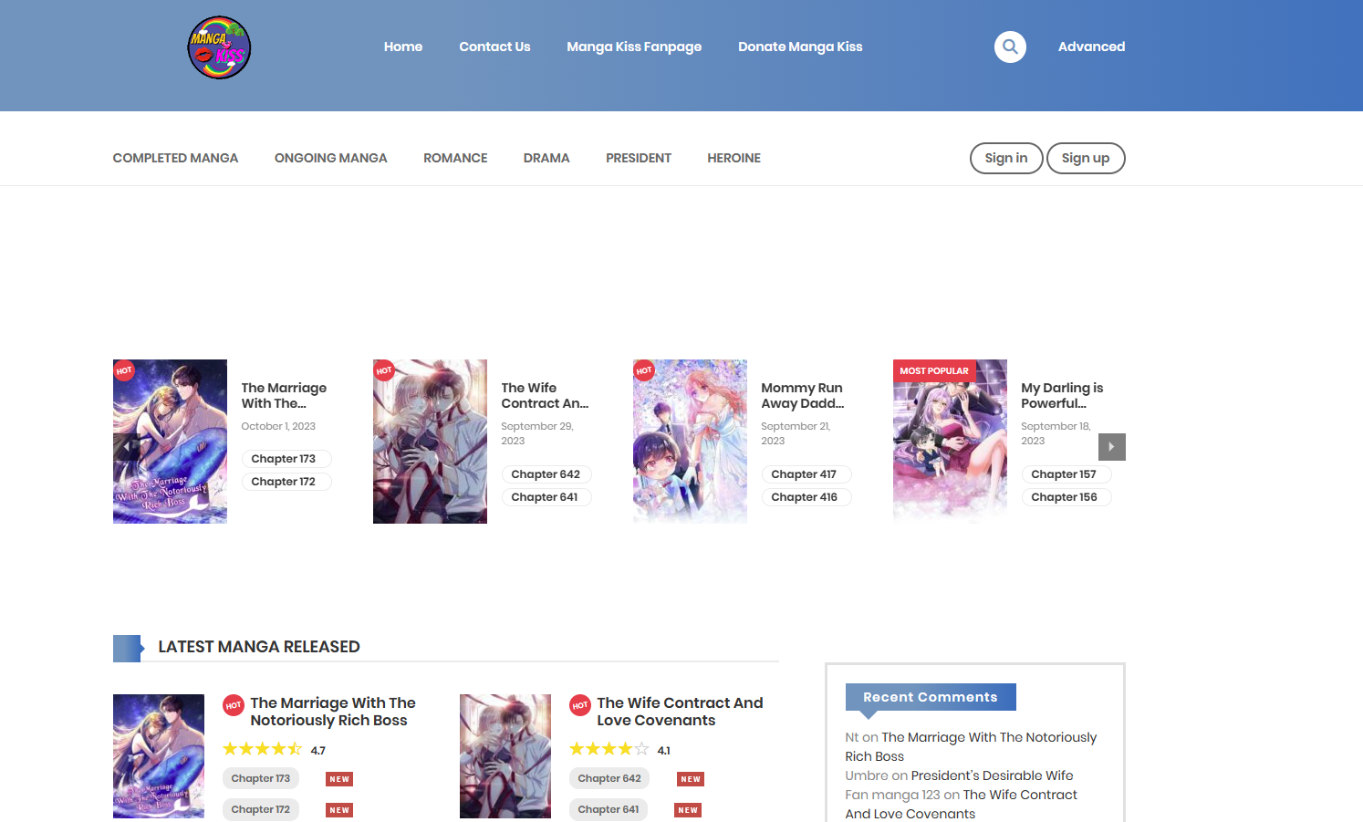Viewport: 1363px width, 822px height.
Task: Open carousel title Mommy Run Away Dadd...
Action: 803,395
